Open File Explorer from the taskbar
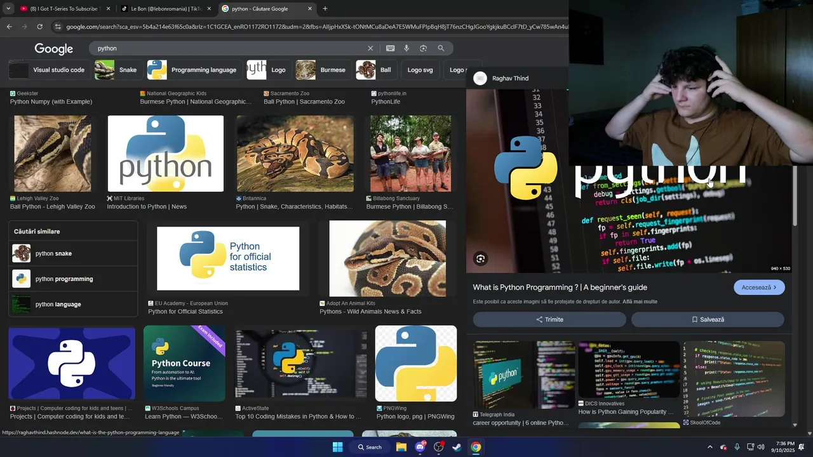 (401, 447)
